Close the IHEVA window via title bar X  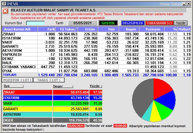click(x=189, y=4)
